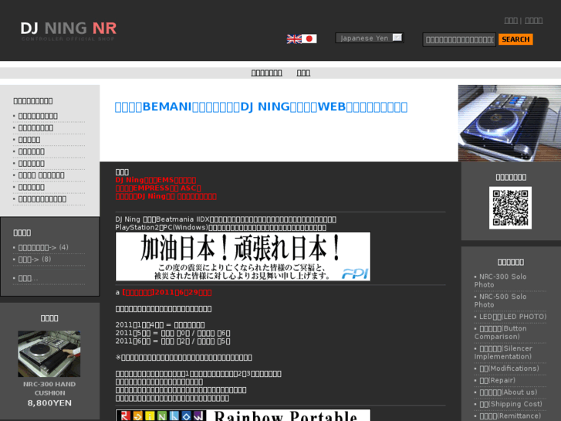Viewport: 561px width, 421px height.
Task: Select the '8,800YEN' price text
Action: point(49,403)
